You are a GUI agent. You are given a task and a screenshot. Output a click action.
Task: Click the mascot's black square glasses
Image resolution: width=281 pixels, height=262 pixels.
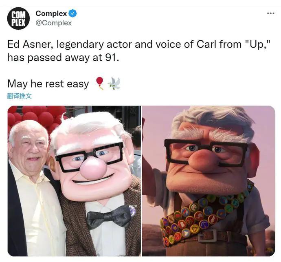pos(90,157)
